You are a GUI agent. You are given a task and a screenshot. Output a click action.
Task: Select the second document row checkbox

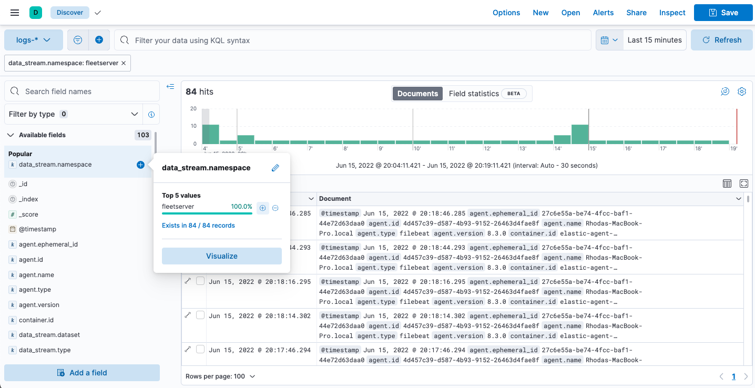point(200,248)
